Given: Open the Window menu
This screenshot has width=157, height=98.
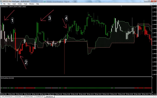Looking at the screenshot, I should [x=32, y=4].
